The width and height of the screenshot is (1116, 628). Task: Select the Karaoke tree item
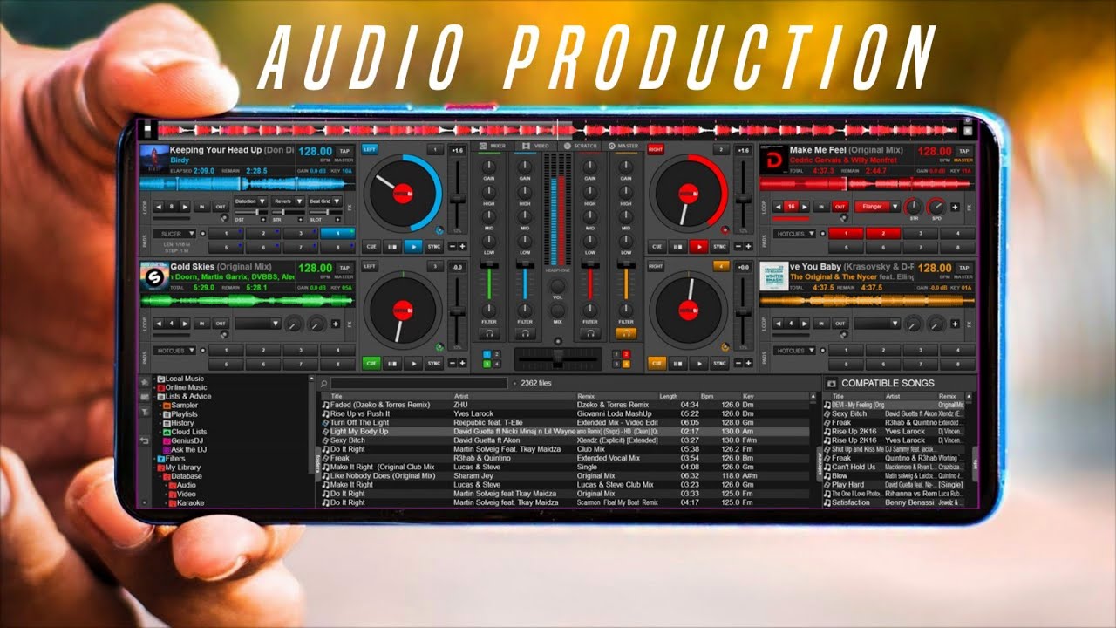(185, 502)
